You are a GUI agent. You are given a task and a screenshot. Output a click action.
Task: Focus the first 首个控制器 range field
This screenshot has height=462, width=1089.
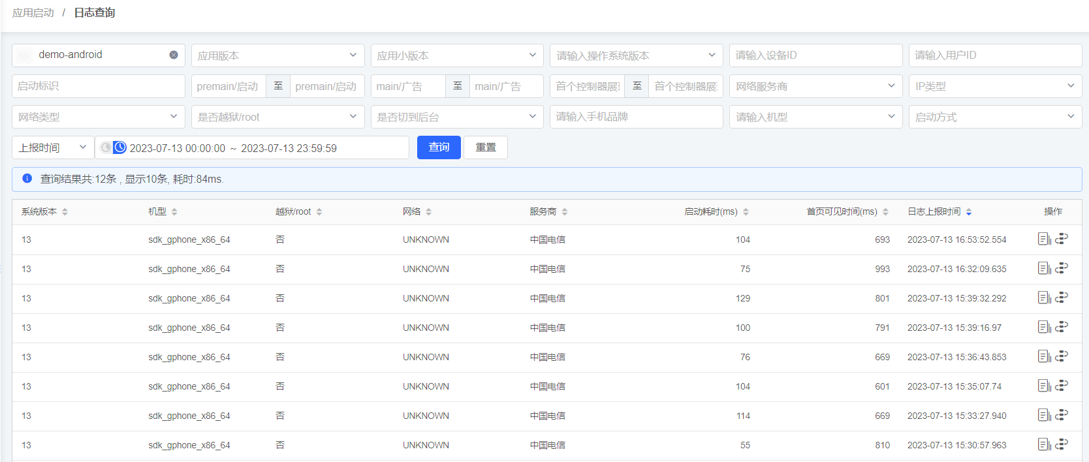588,86
